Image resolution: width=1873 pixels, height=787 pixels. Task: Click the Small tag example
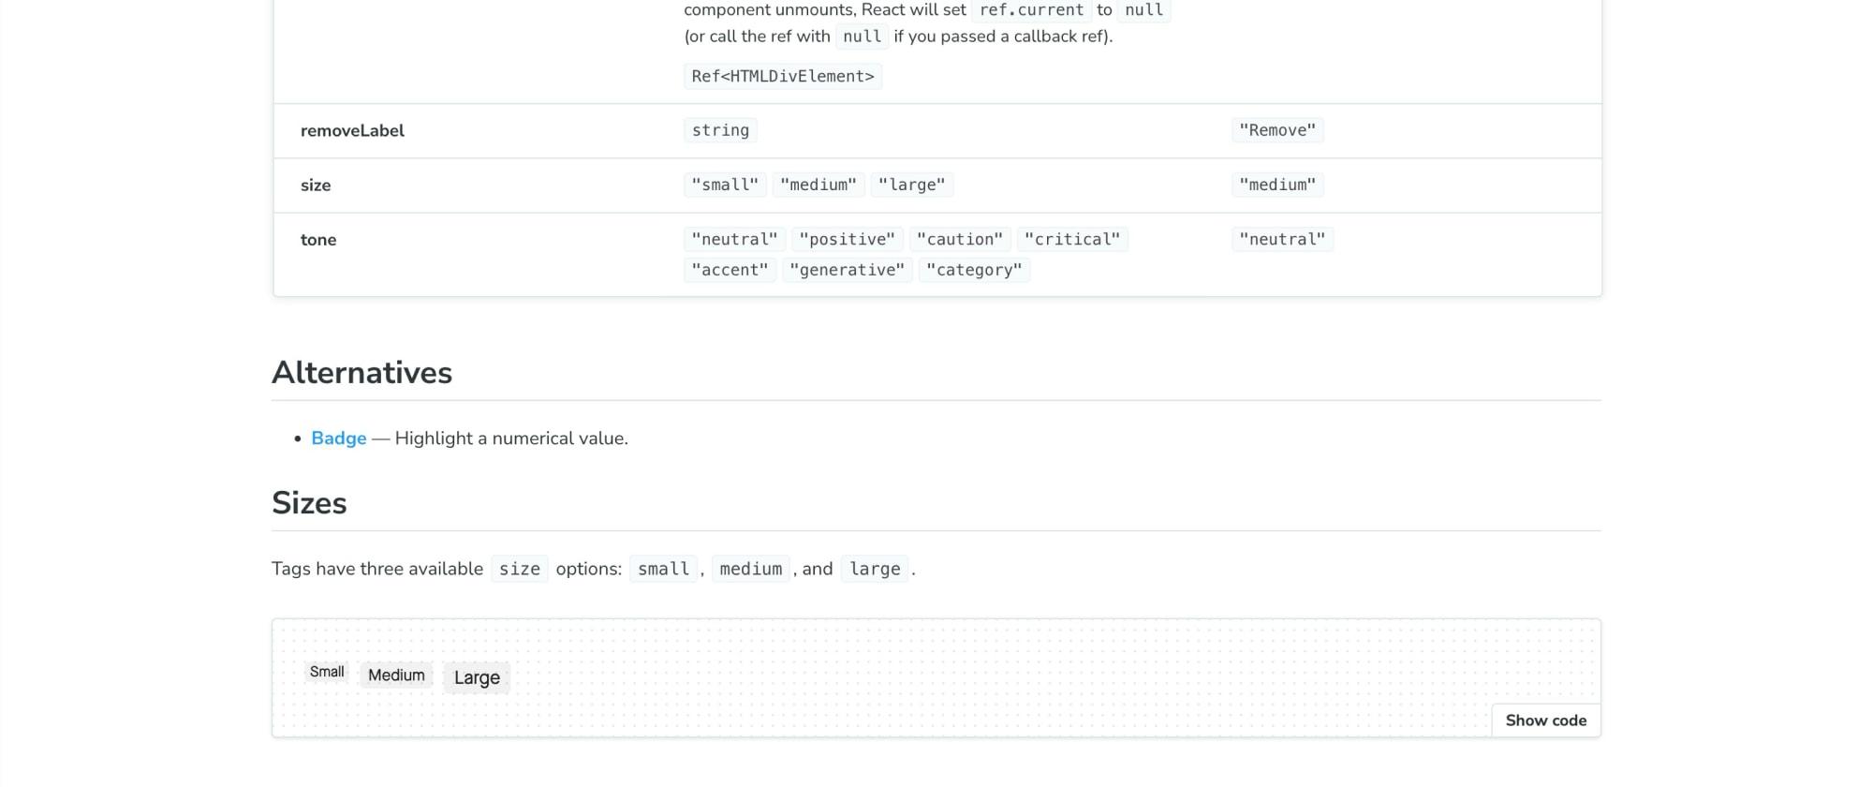(x=327, y=672)
